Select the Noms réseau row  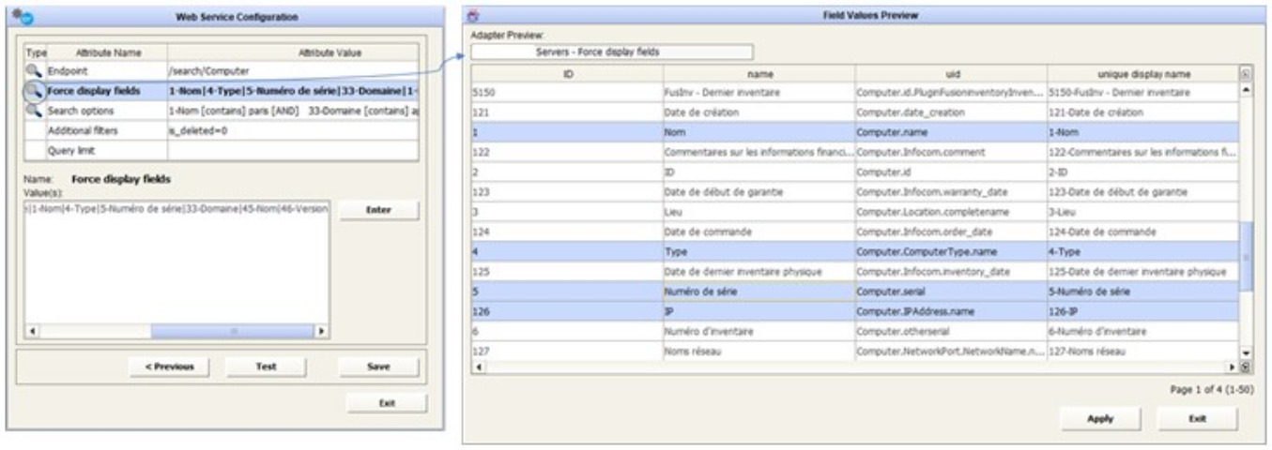855,352
